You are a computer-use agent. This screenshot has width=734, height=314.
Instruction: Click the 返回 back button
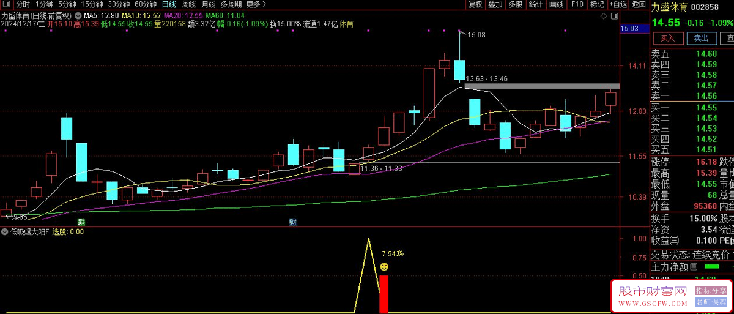pos(639,4)
